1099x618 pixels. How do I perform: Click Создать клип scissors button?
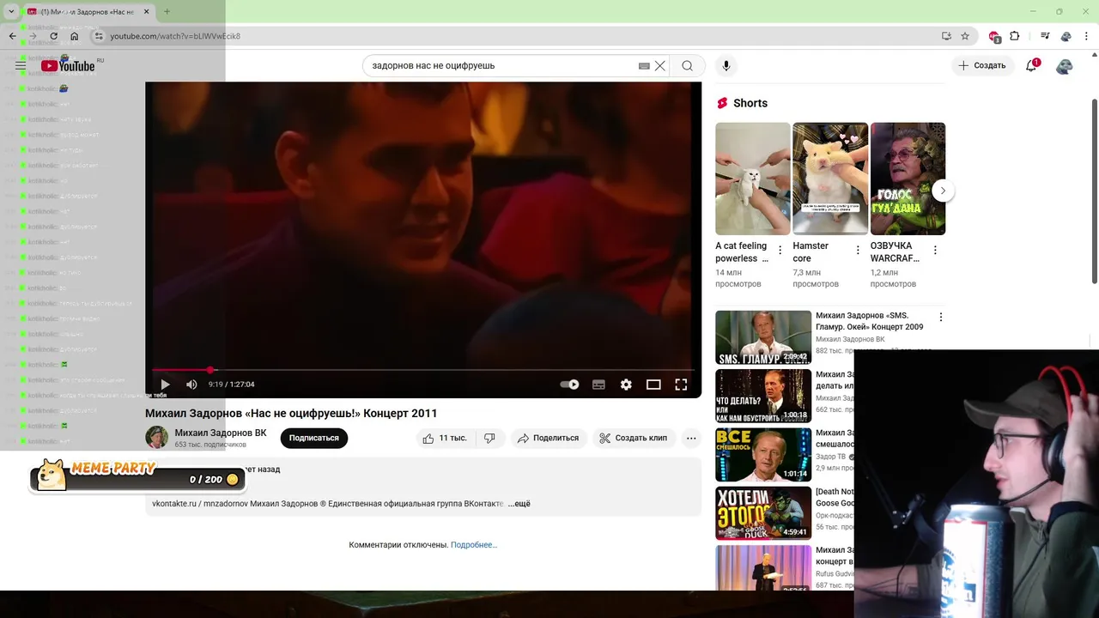click(x=633, y=438)
